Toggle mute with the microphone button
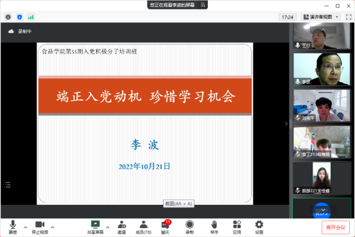Image resolution: width=355 pixels, height=237 pixels. pos(13,227)
